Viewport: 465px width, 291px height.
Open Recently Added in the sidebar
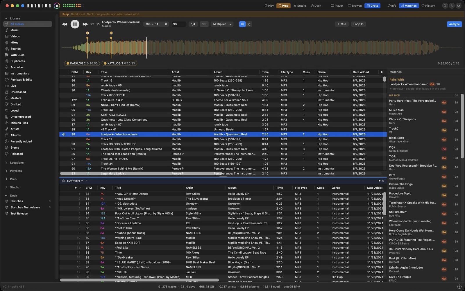[x=28, y=141]
